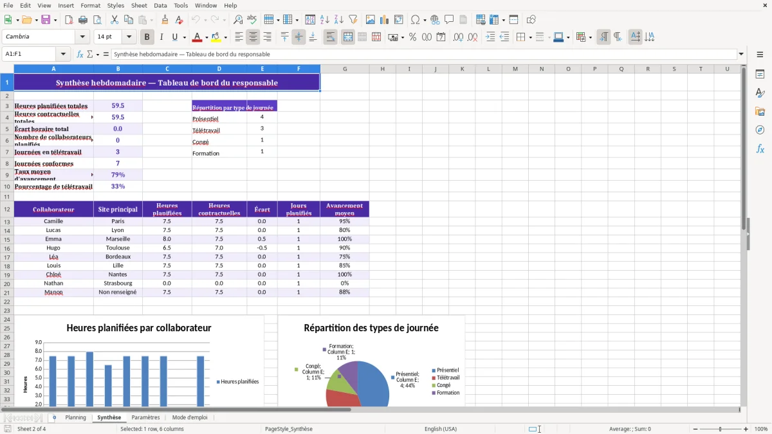Click the Save document icon
This screenshot has width=772, height=434.
coord(46,20)
